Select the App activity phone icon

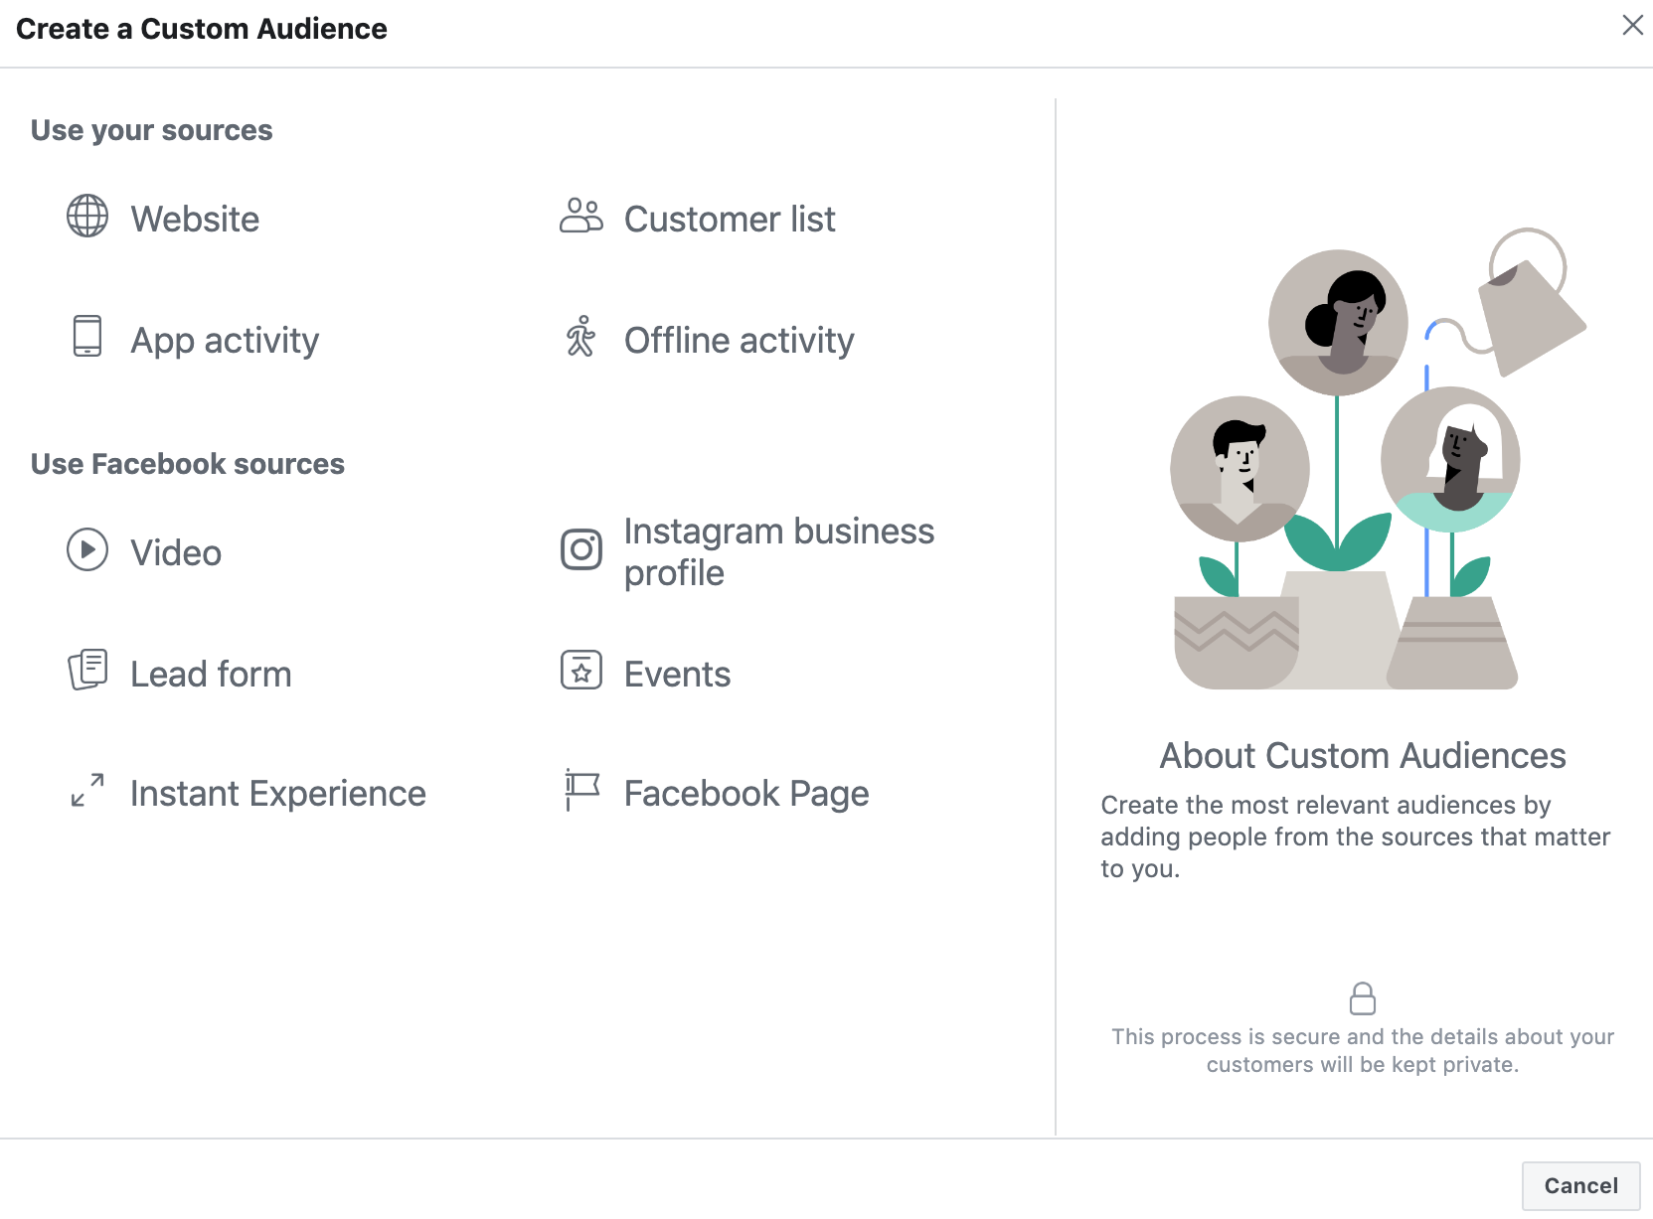pos(87,339)
